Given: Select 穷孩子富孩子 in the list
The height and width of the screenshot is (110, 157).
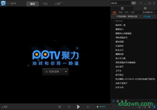Looking at the screenshot, I should coord(121,83).
